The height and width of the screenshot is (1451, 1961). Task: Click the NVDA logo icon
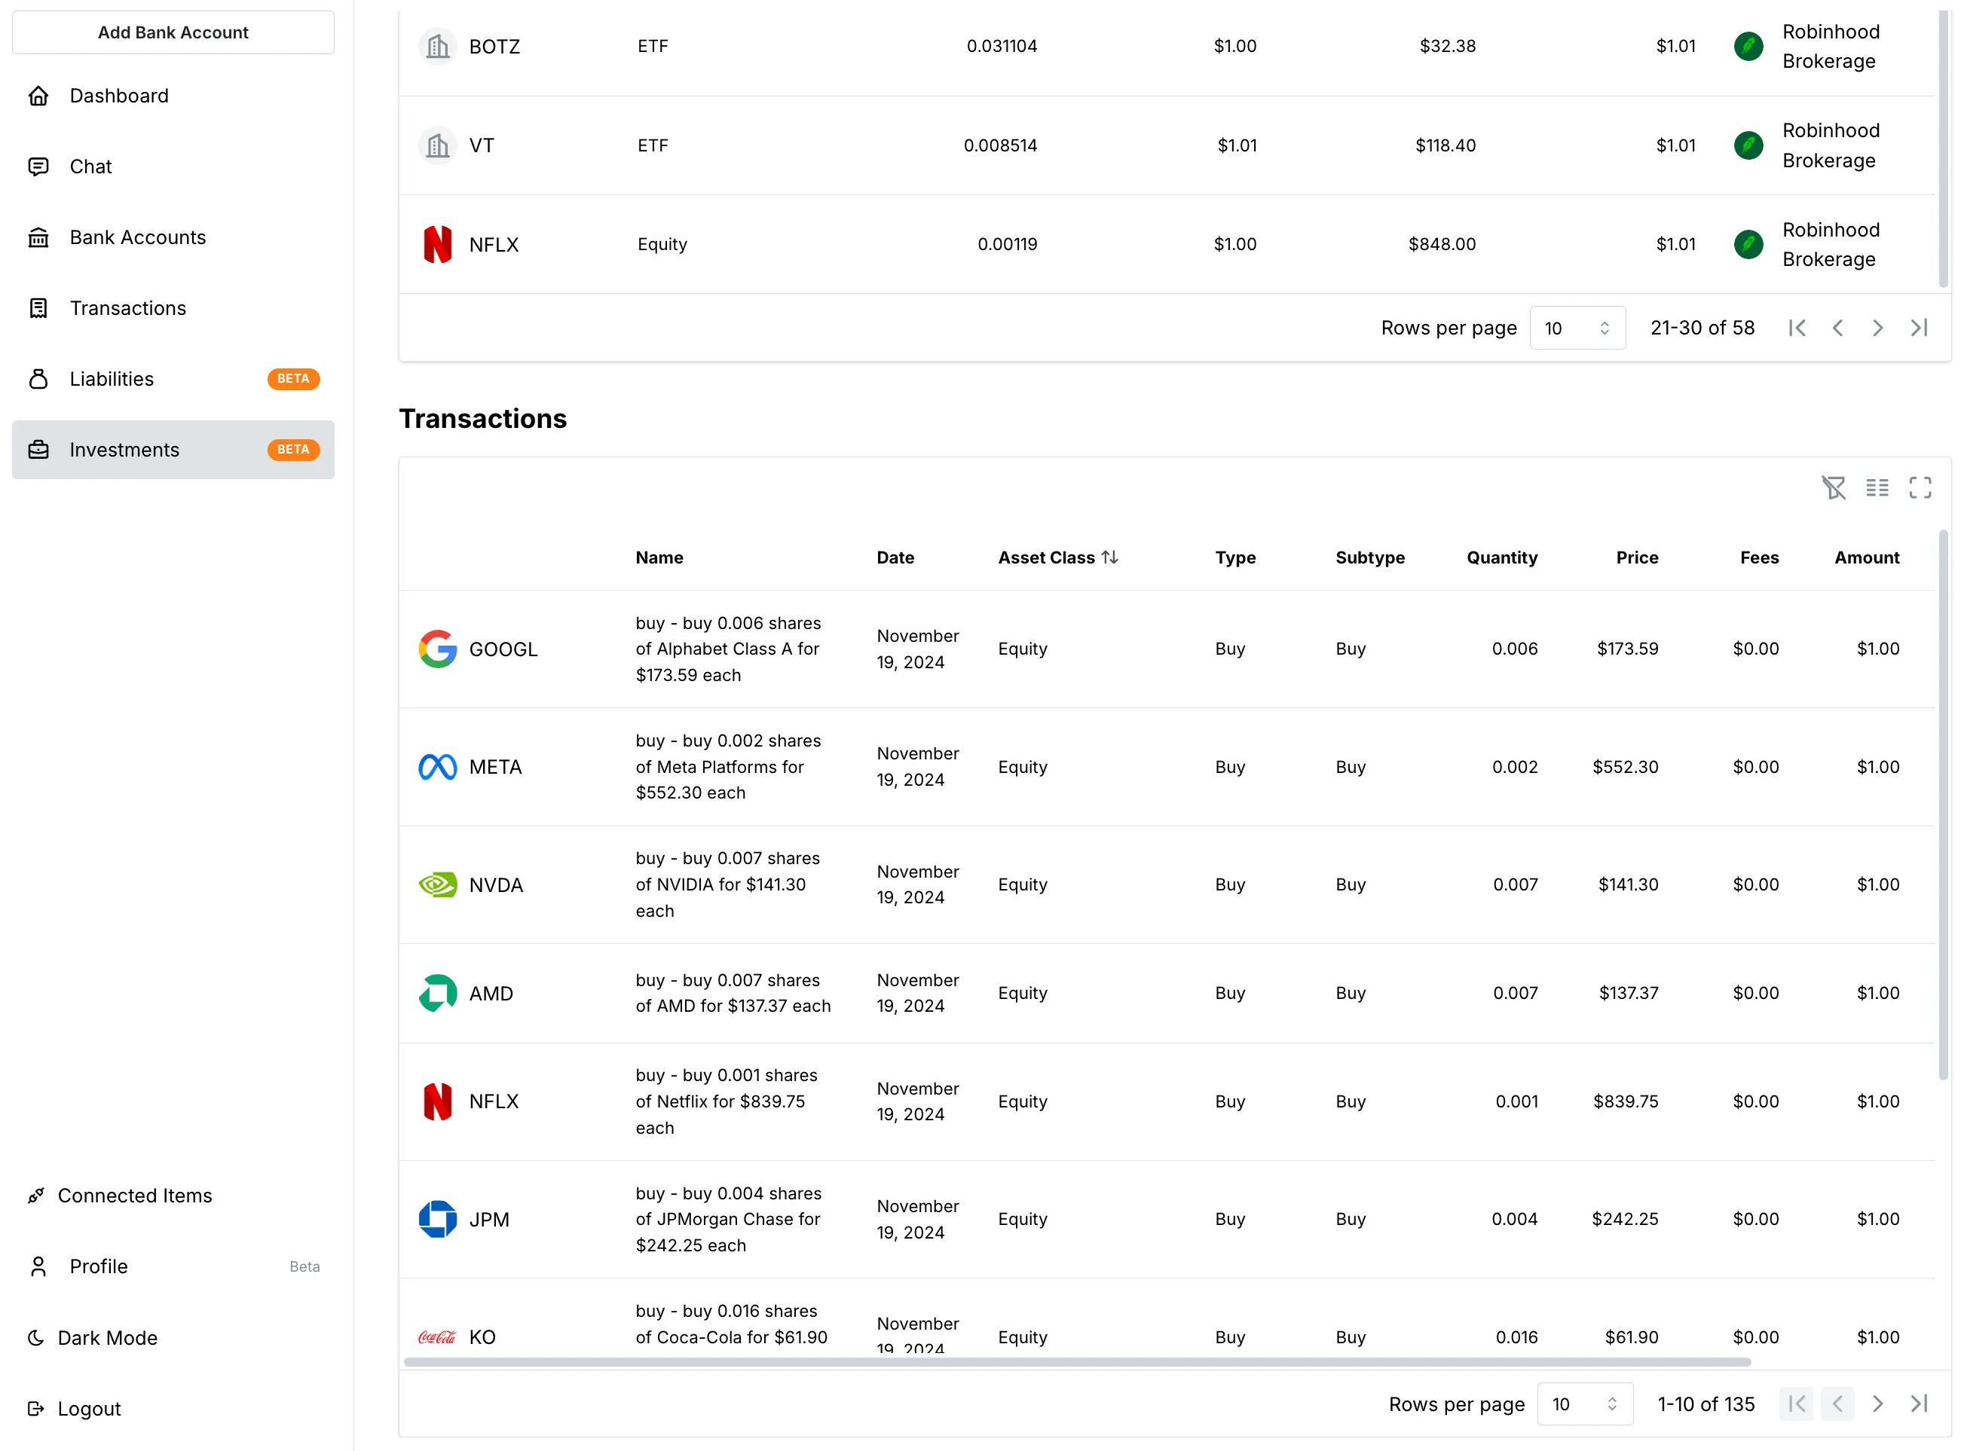[x=438, y=885]
